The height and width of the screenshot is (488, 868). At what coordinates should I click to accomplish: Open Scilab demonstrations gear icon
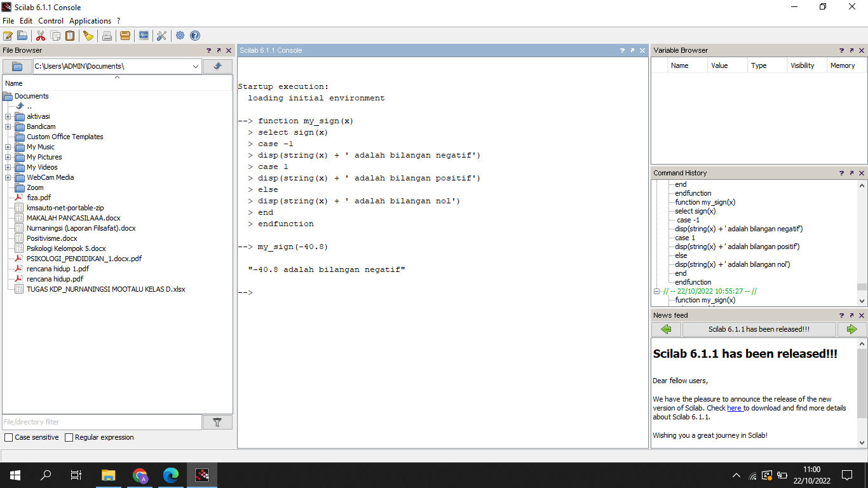pos(180,36)
